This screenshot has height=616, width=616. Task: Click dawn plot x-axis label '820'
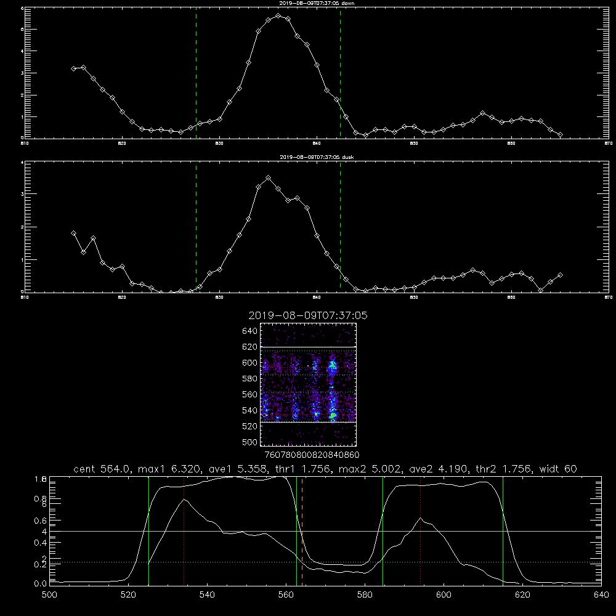[x=122, y=144]
